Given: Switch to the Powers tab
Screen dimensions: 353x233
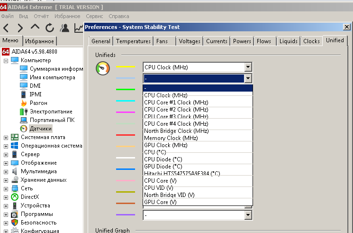Looking at the screenshot, I should (242, 41).
